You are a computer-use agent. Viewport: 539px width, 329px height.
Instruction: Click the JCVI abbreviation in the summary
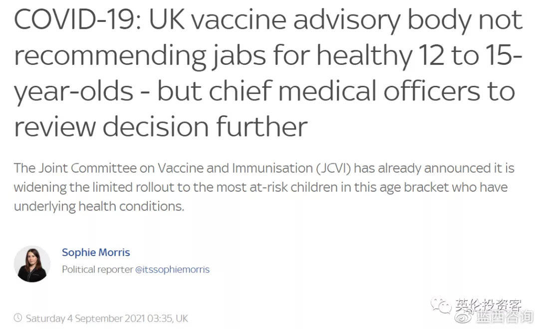(332, 168)
